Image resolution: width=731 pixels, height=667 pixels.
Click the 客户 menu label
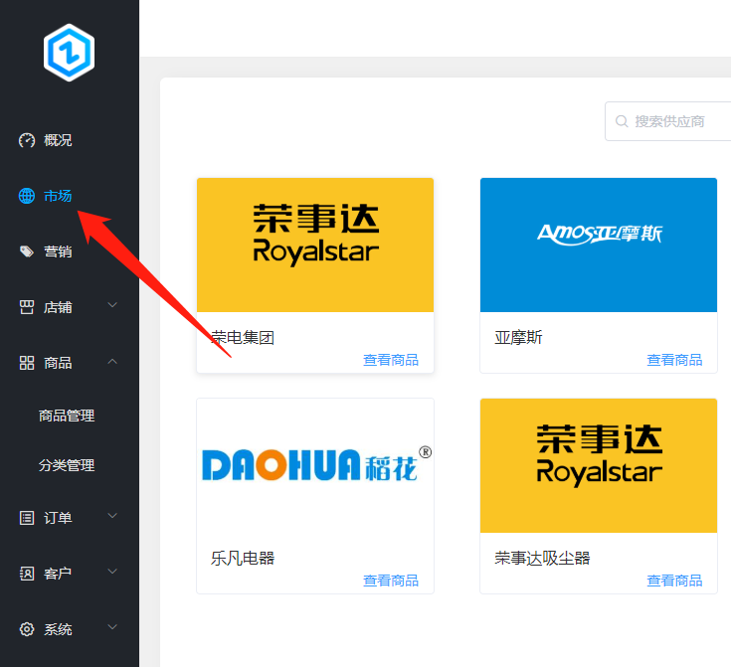[x=58, y=574]
